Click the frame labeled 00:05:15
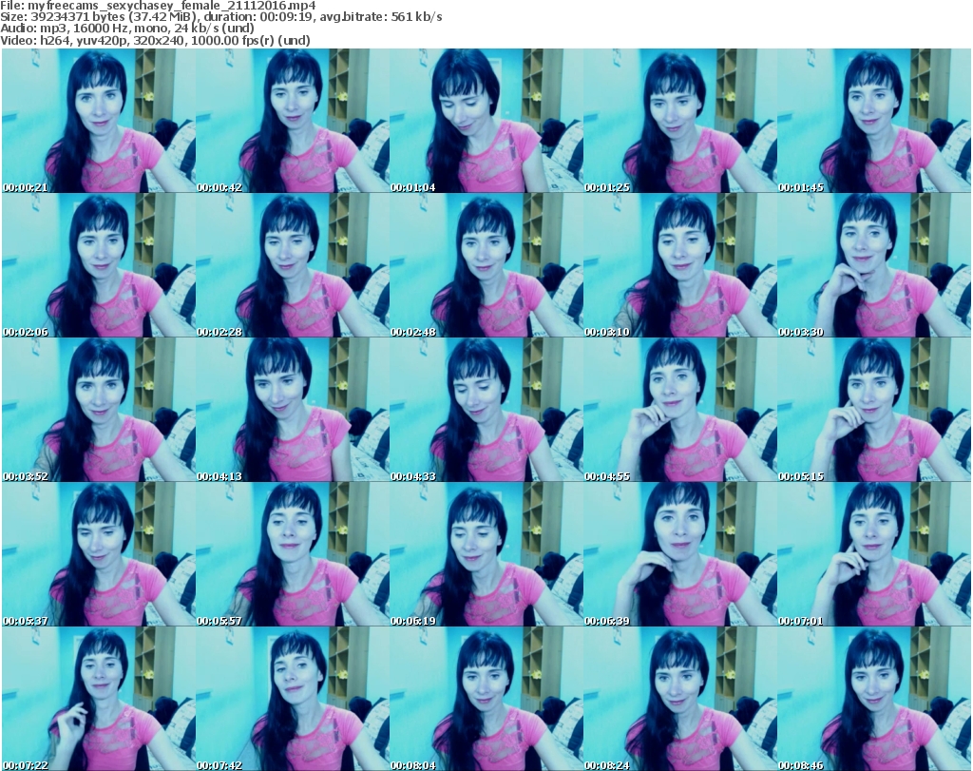973x771 pixels. coord(874,410)
